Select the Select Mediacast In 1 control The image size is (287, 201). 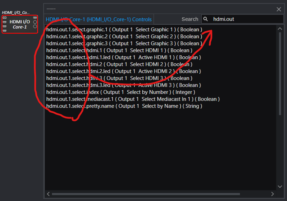(133, 99)
